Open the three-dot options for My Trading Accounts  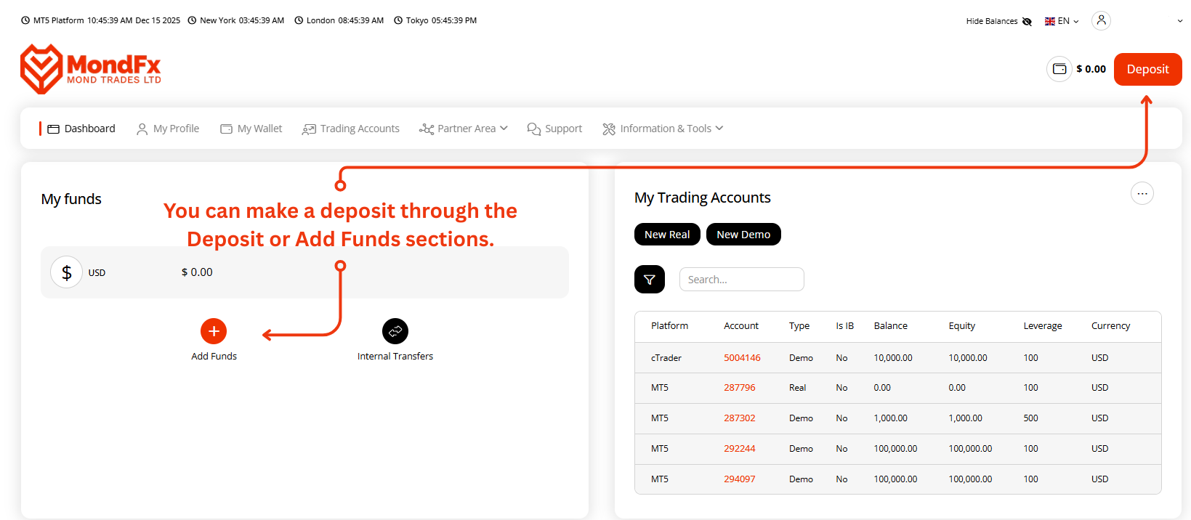1142,193
